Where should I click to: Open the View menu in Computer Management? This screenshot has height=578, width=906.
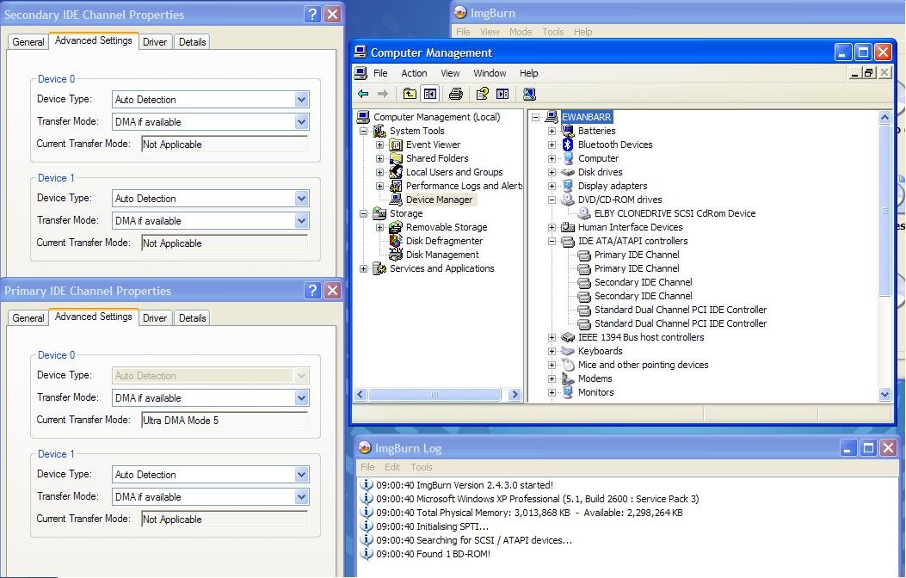(450, 73)
